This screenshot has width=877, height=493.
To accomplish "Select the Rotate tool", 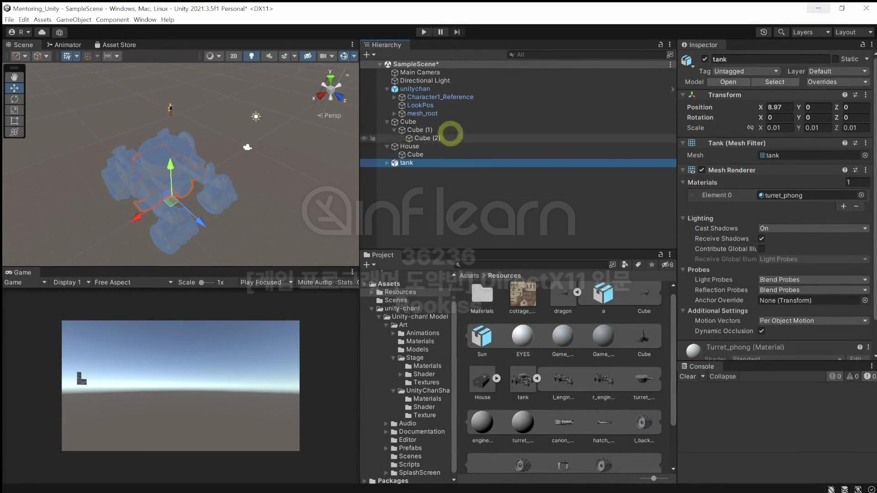I will tap(14, 99).
